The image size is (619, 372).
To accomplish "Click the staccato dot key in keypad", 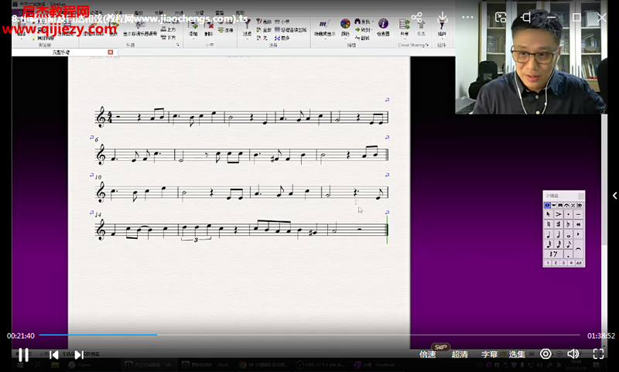I will [x=568, y=214].
